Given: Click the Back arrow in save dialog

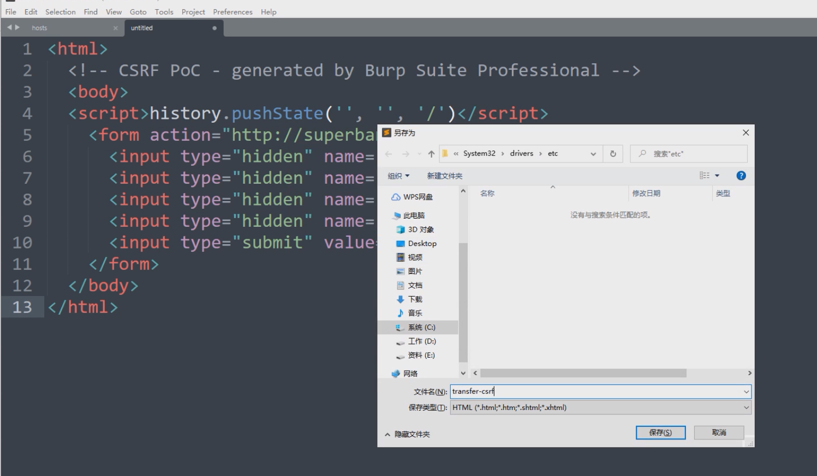Looking at the screenshot, I should (x=389, y=154).
